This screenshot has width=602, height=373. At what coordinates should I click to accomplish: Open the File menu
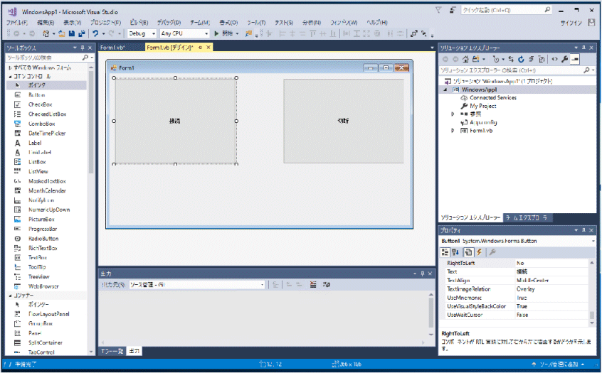(17, 23)
